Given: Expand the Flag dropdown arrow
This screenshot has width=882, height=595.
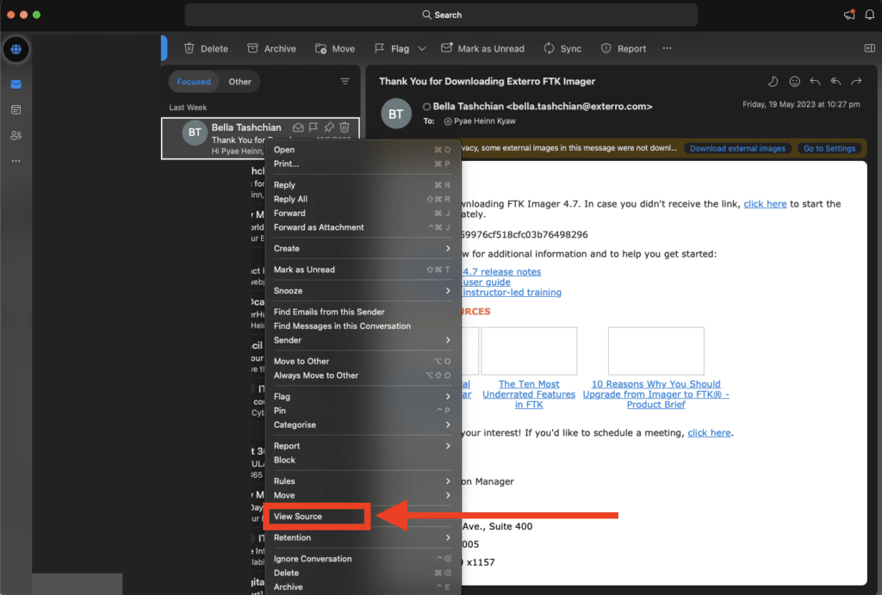Looking at the screenshot, I should (x=422, y=49).
